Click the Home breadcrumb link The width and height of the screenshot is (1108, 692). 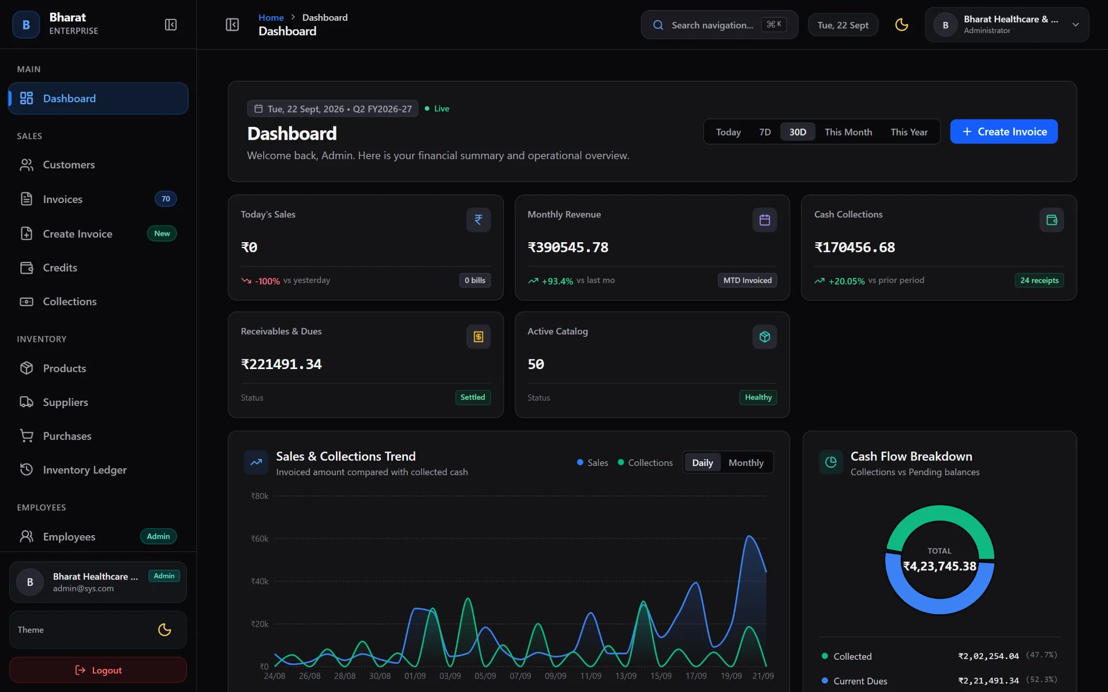coord(271,17)
